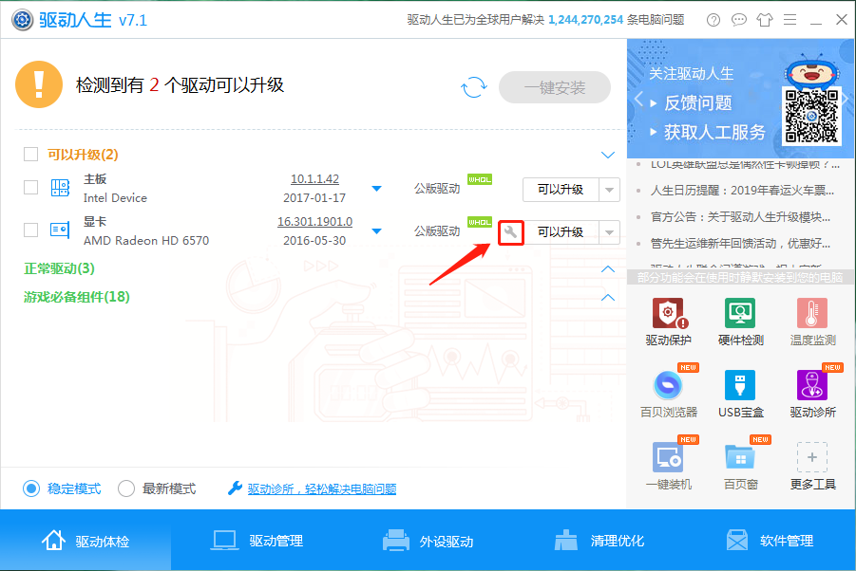Collapse the 可以升级 section chevron
Viewport: 856px width, 571px height.
608,156
